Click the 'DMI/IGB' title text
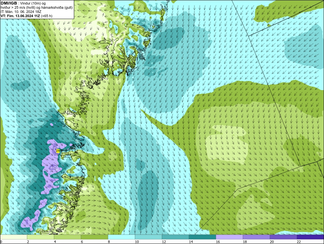 (x=9, y=3)
